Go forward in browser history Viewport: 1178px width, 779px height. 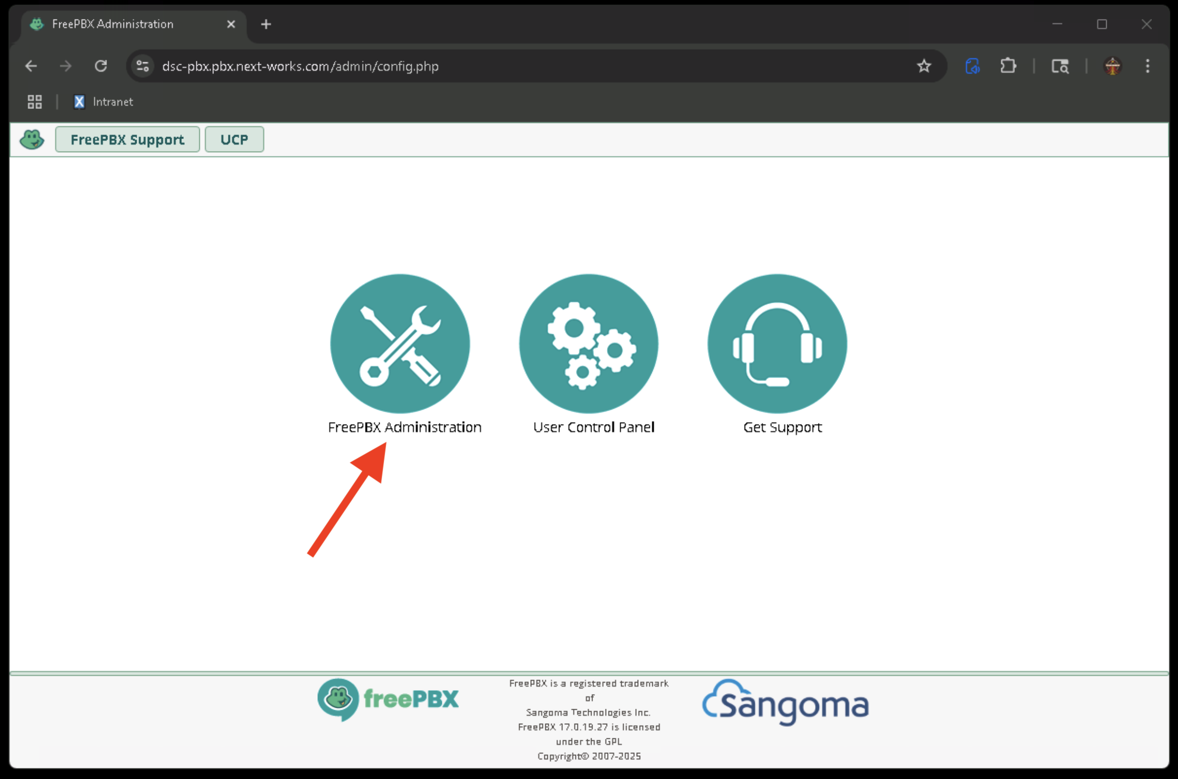(66, 66)
